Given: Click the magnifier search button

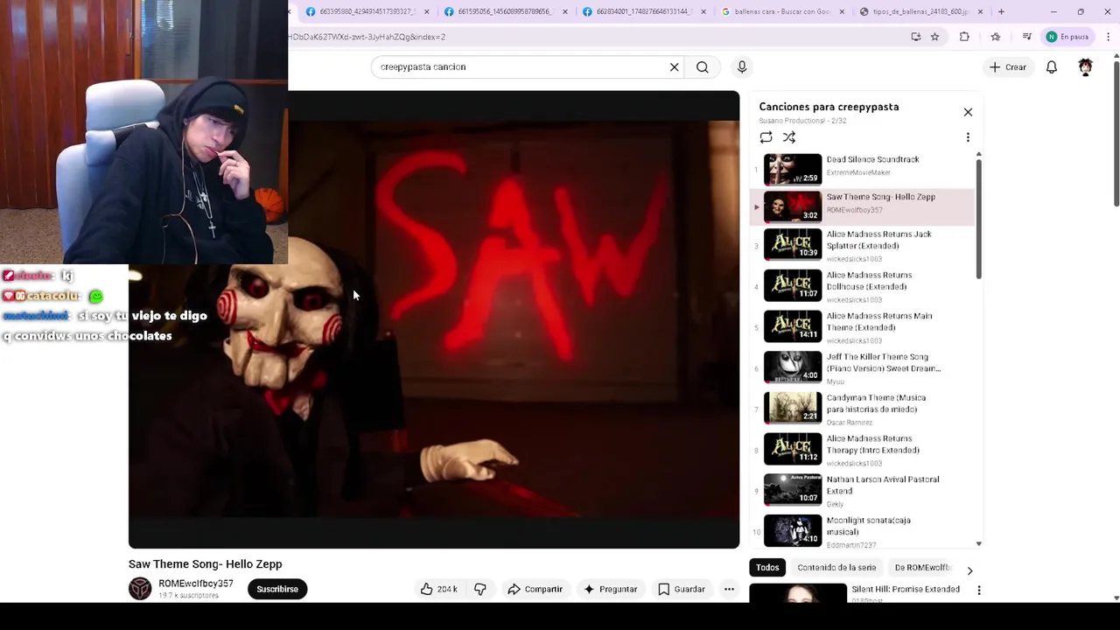Looking at the screenshot, I should [x=702, y=66].
